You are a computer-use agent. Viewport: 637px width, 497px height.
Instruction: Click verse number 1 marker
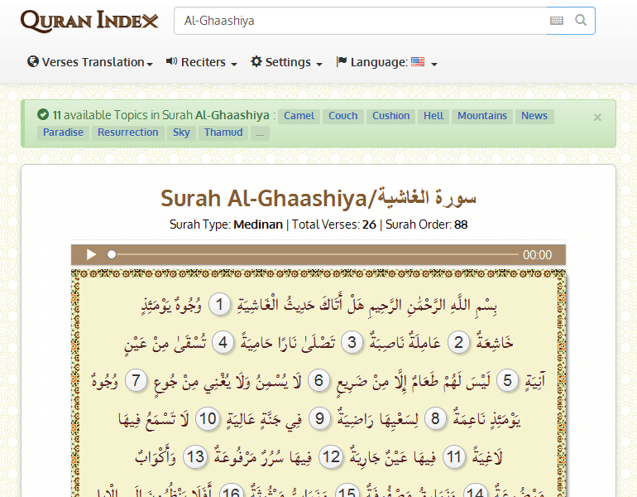(219, 305)
